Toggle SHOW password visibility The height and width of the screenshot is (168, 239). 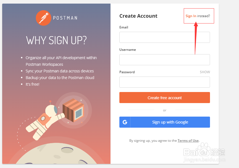tap(205, 72)
